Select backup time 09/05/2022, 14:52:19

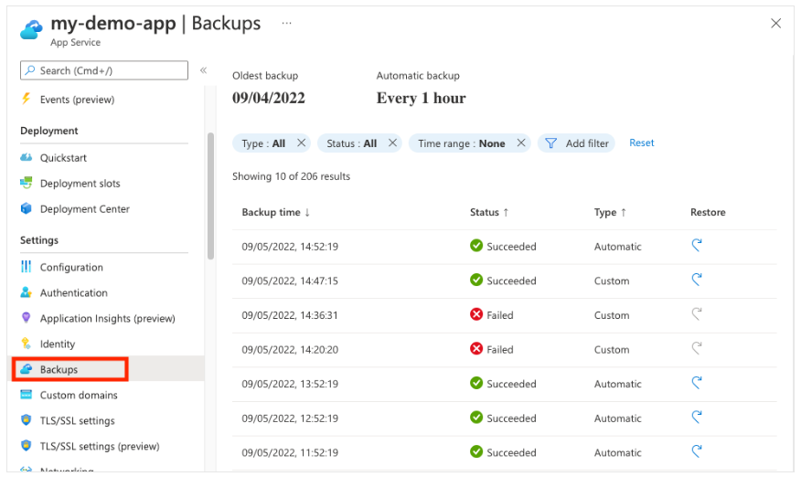tap(290, 247)
